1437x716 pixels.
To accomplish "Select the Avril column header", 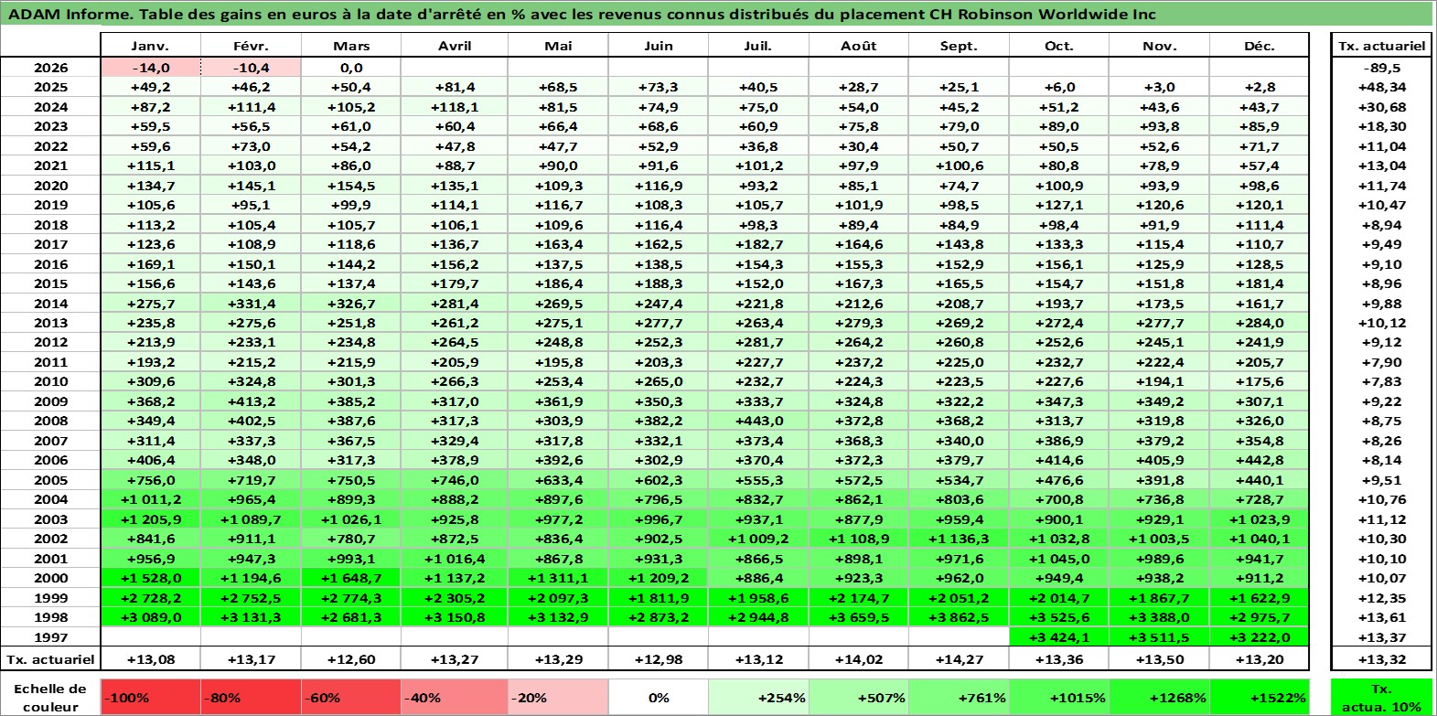I will pyautogui.click(x=454, y=46).
